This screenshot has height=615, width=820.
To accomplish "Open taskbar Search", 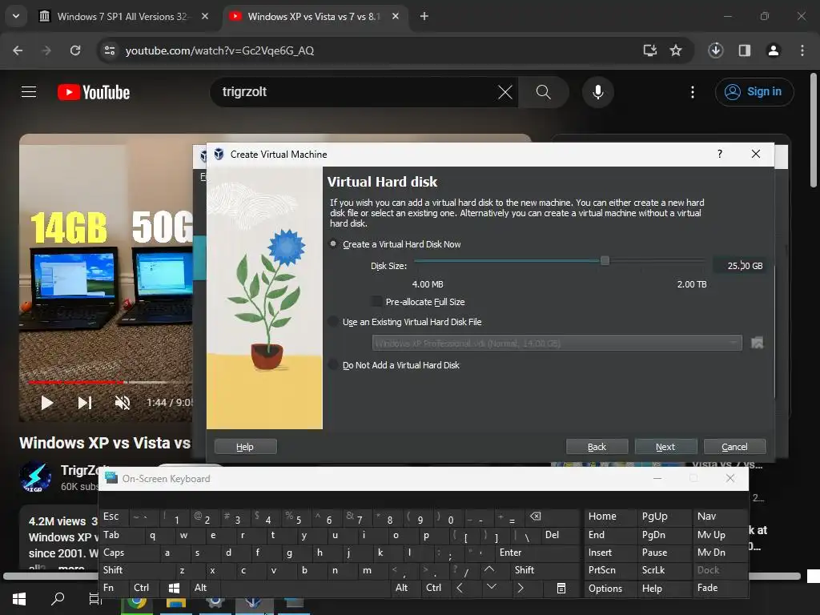I will click(58, 599).
